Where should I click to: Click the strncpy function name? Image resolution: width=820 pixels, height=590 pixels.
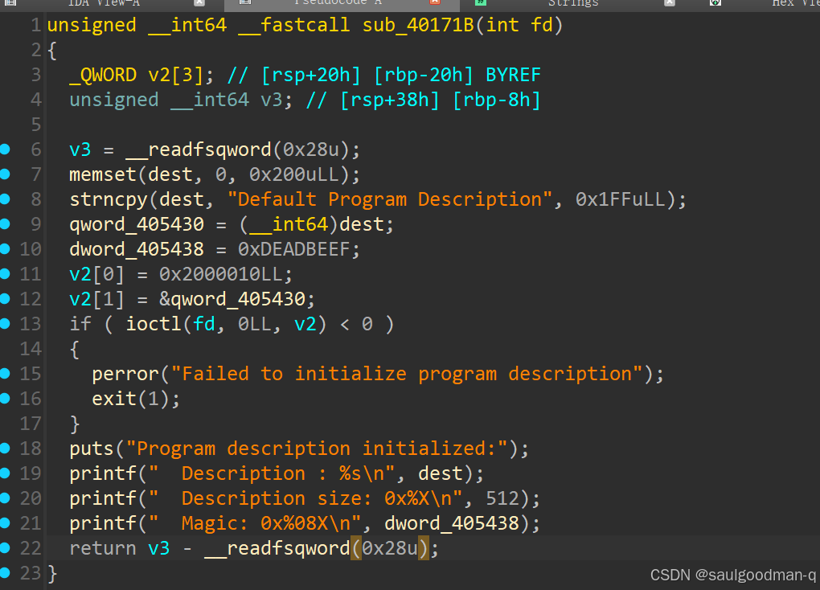[109, 199]
